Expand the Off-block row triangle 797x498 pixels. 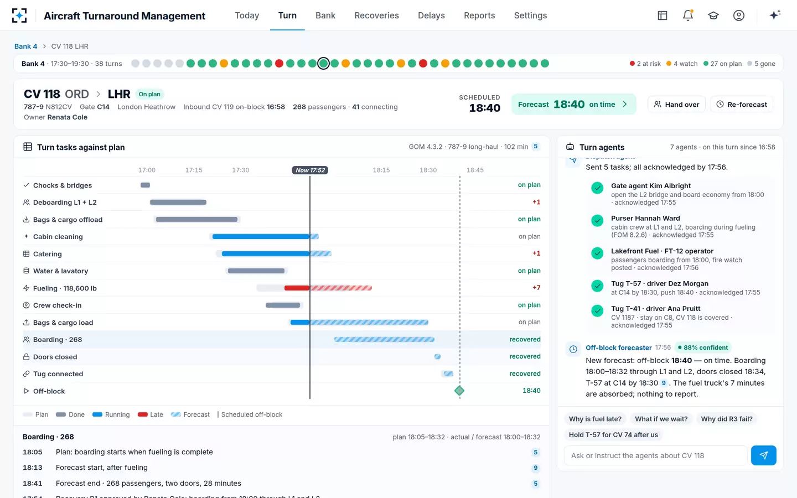(26, 391)
